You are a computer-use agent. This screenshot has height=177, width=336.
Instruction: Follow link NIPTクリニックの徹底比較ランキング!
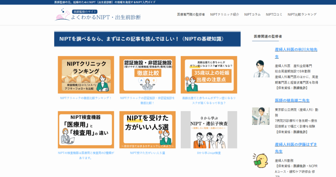pyautogui.click(x=86, y=98)
